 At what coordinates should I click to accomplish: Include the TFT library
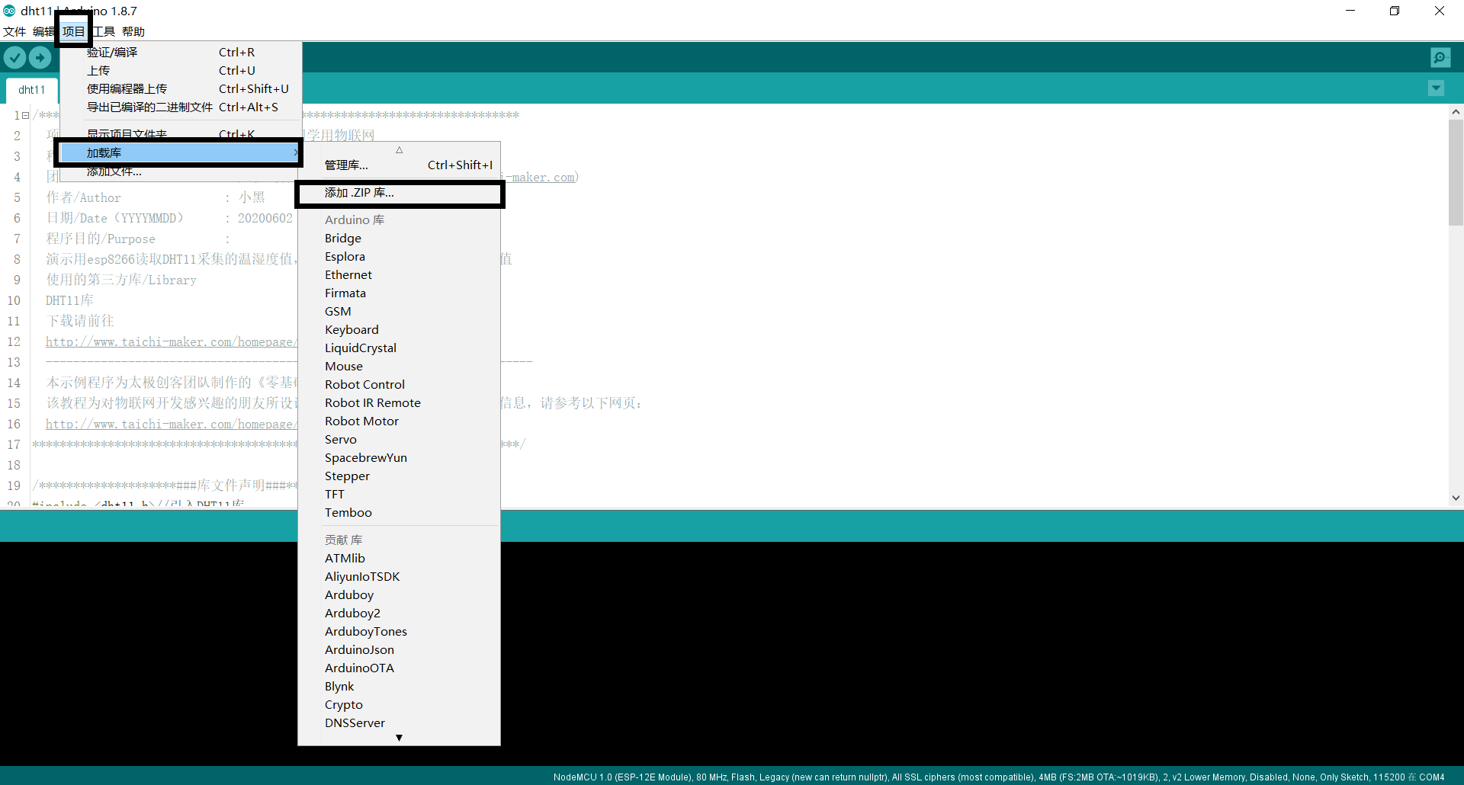click(x=399, y=494)
